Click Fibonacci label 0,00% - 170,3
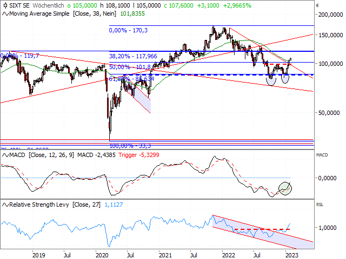 (128, 30)
